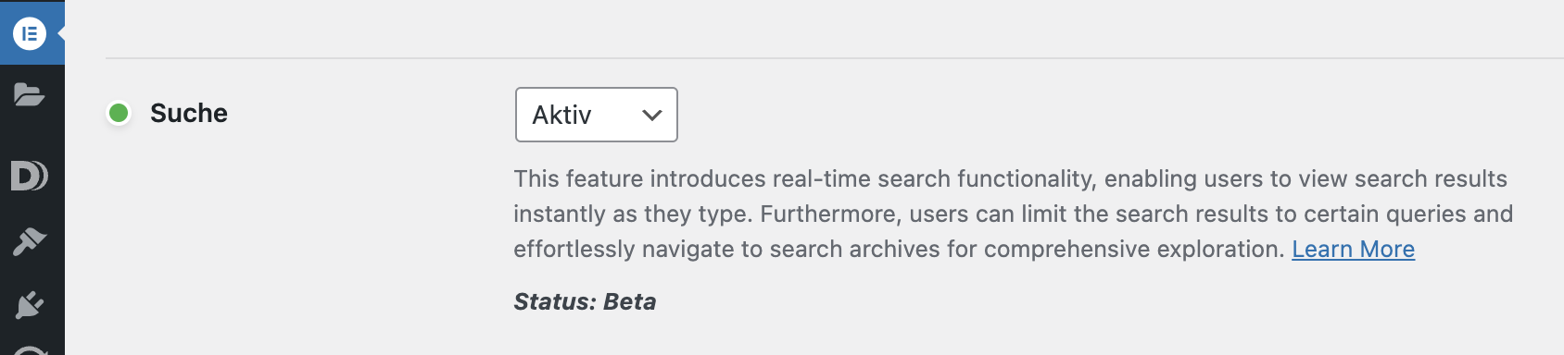The width and height of the screenshot is (1564, 355).
Task: Click the active menu arrow beside Elementor
Action: coord(60,33)
